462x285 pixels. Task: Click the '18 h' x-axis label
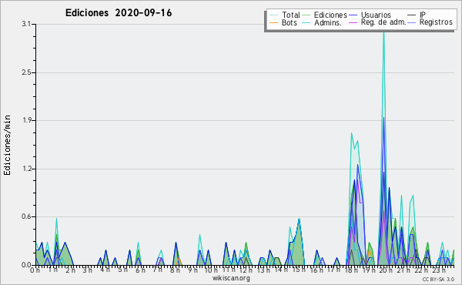(351, 270)
